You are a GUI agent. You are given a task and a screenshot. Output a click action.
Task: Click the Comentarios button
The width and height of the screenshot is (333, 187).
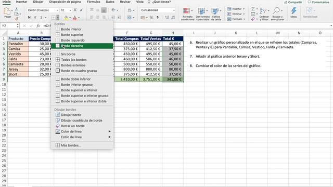pyautogui.click(x=318, y=2)
